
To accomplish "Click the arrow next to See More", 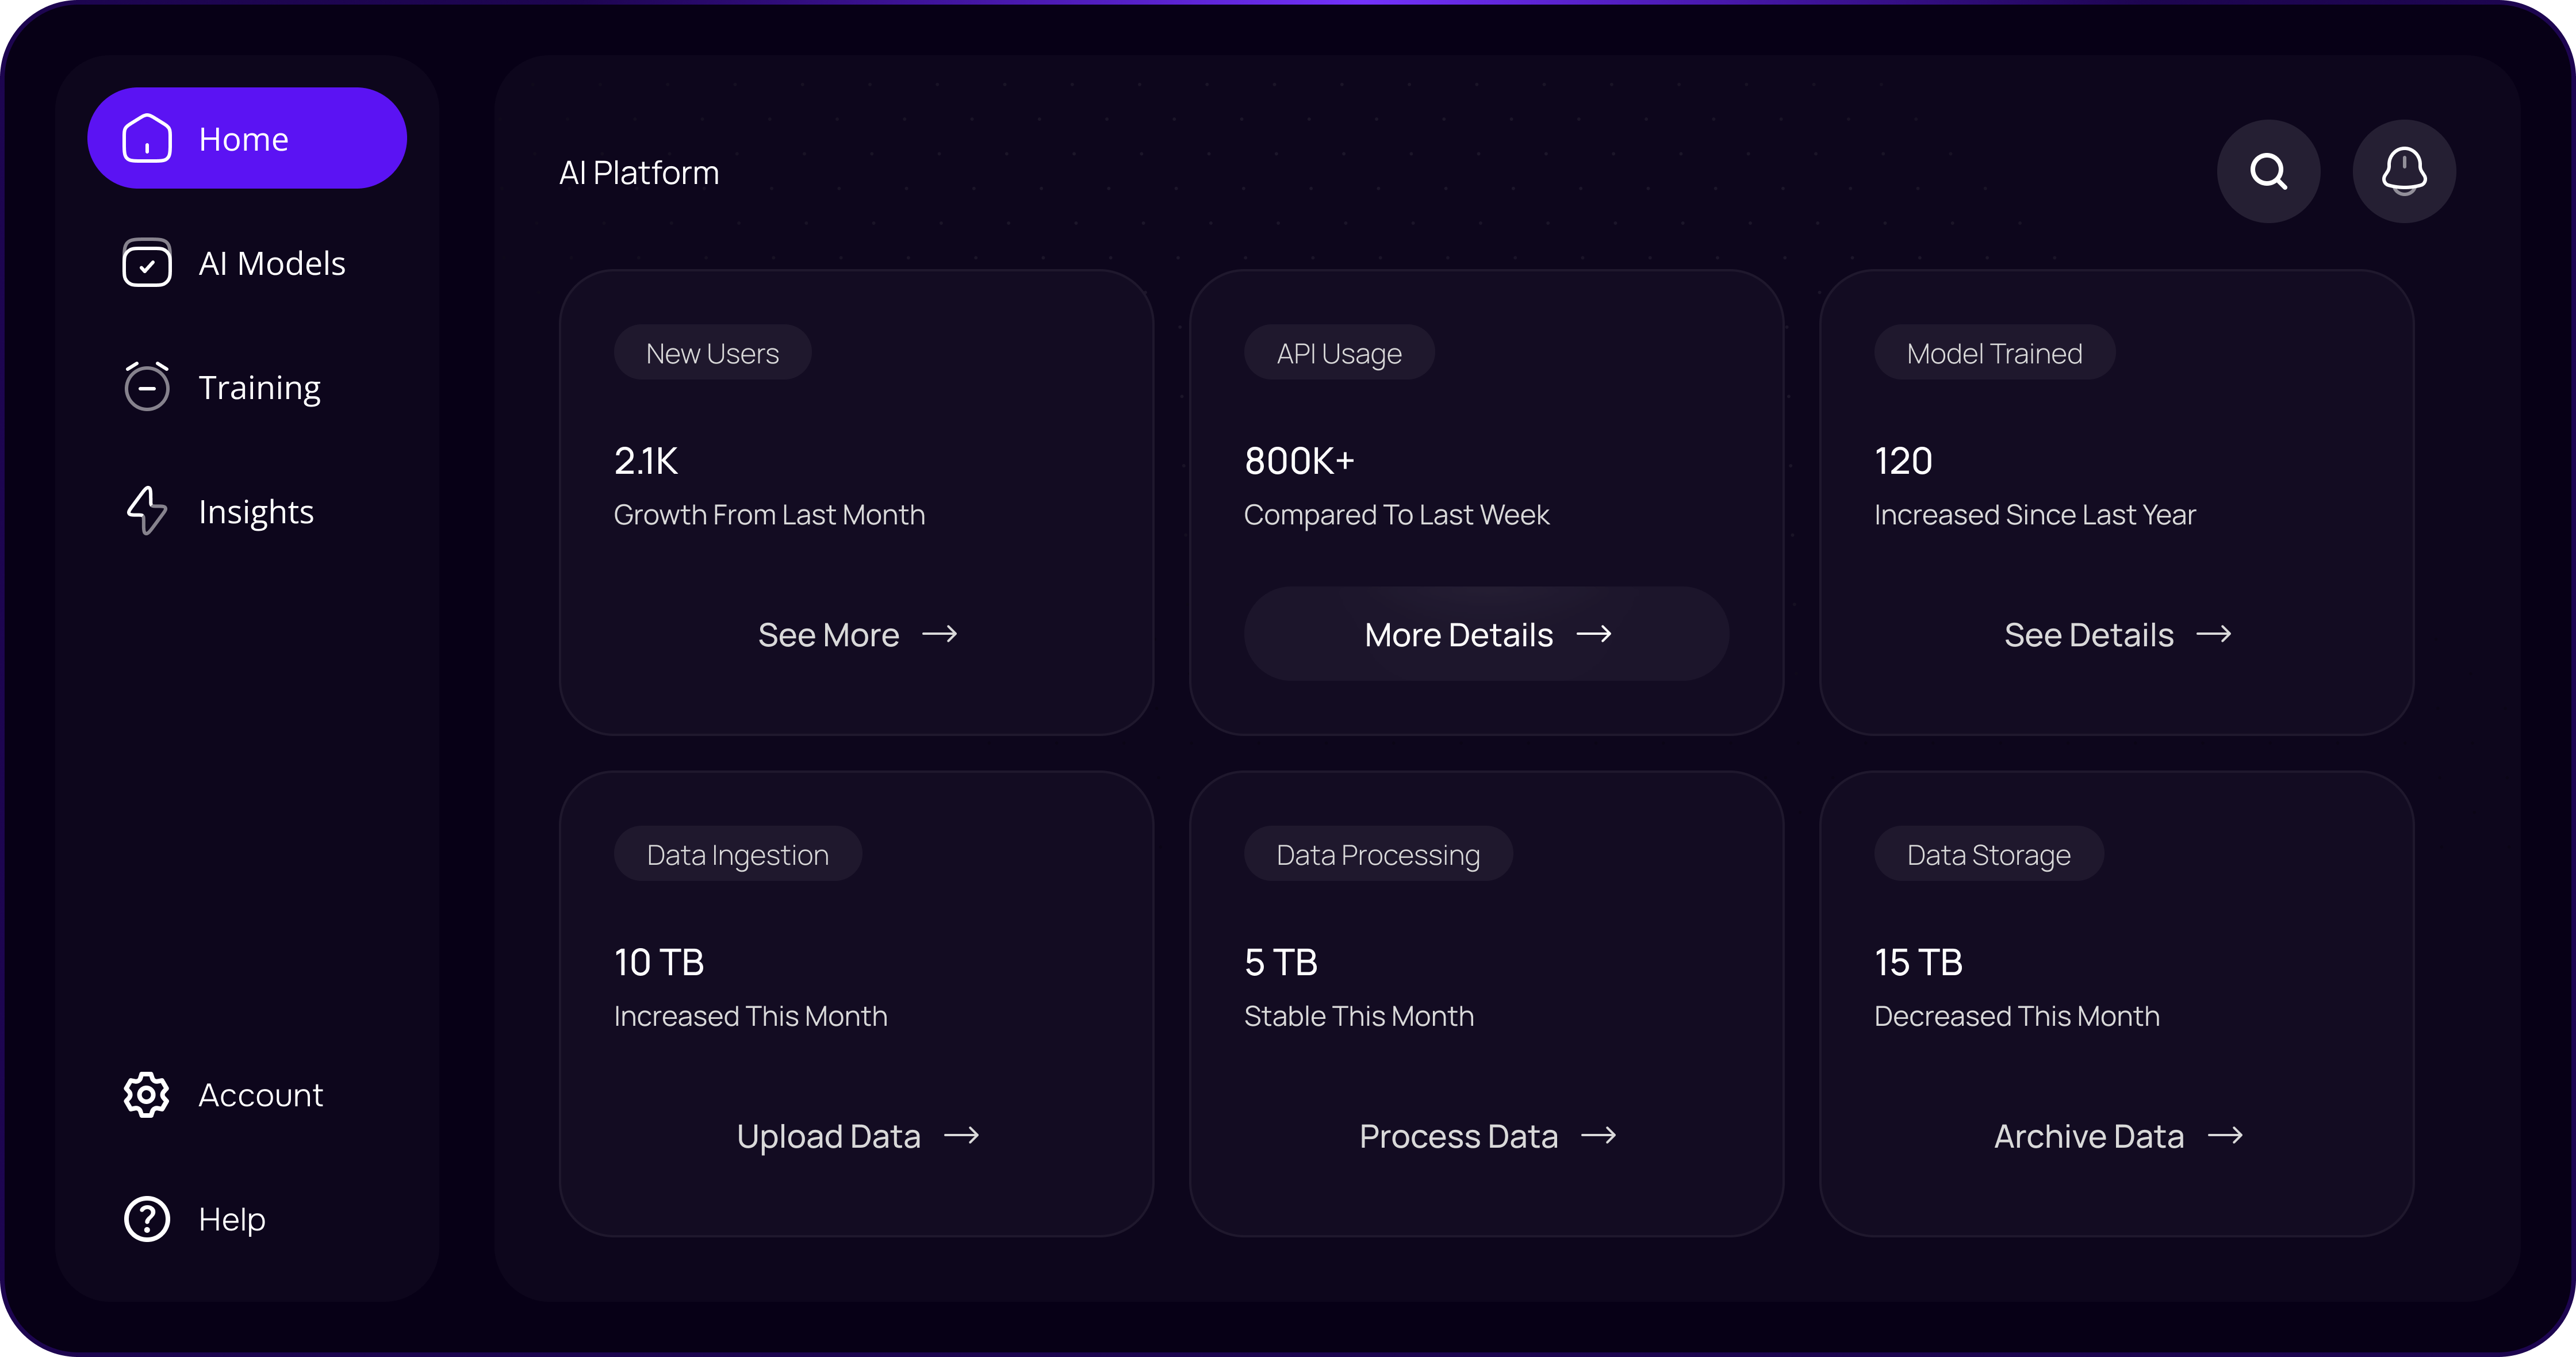I will pos(940,633).
